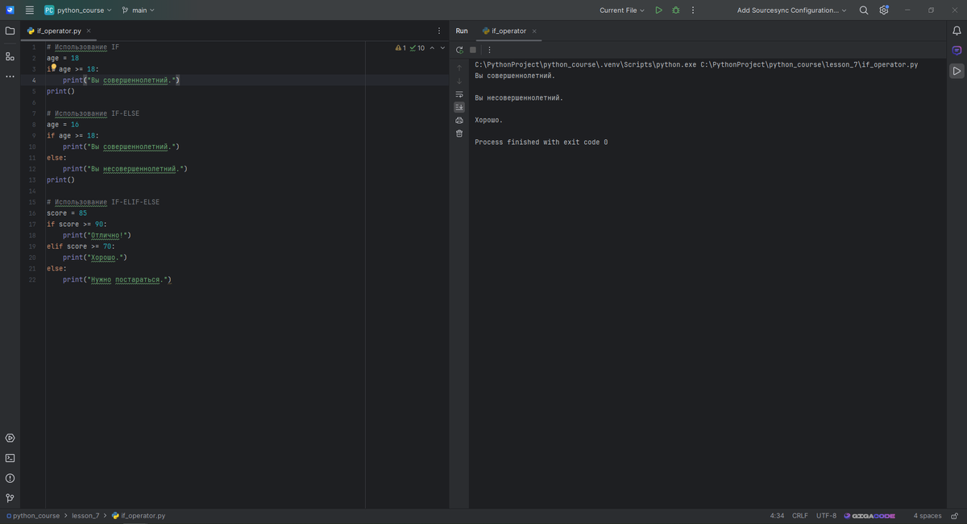The height and width of the screenshot is (524, 967).
Task: Close the if_operator.py editor tab
Action: point(89,31)
